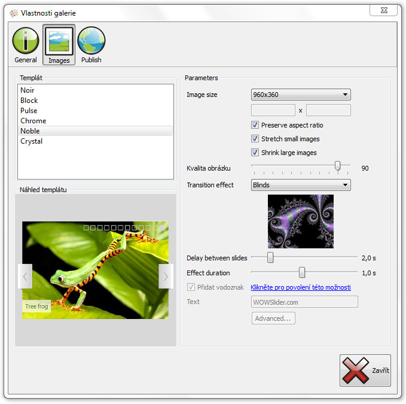The width and height of the screenshot is (406, 404).
Task: Click the fractal transition effect preview thumbnail
Action: click(301, 221)
